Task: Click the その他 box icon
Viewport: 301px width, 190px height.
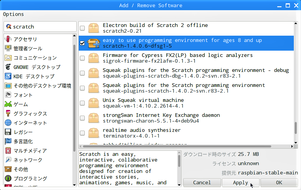Action: tap(8, 169)
